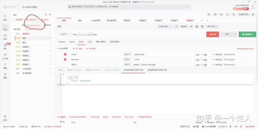Select the APIs sidebar icon
Image resolution: width=258 pixels, height=129 pixels.
point(5,27)
